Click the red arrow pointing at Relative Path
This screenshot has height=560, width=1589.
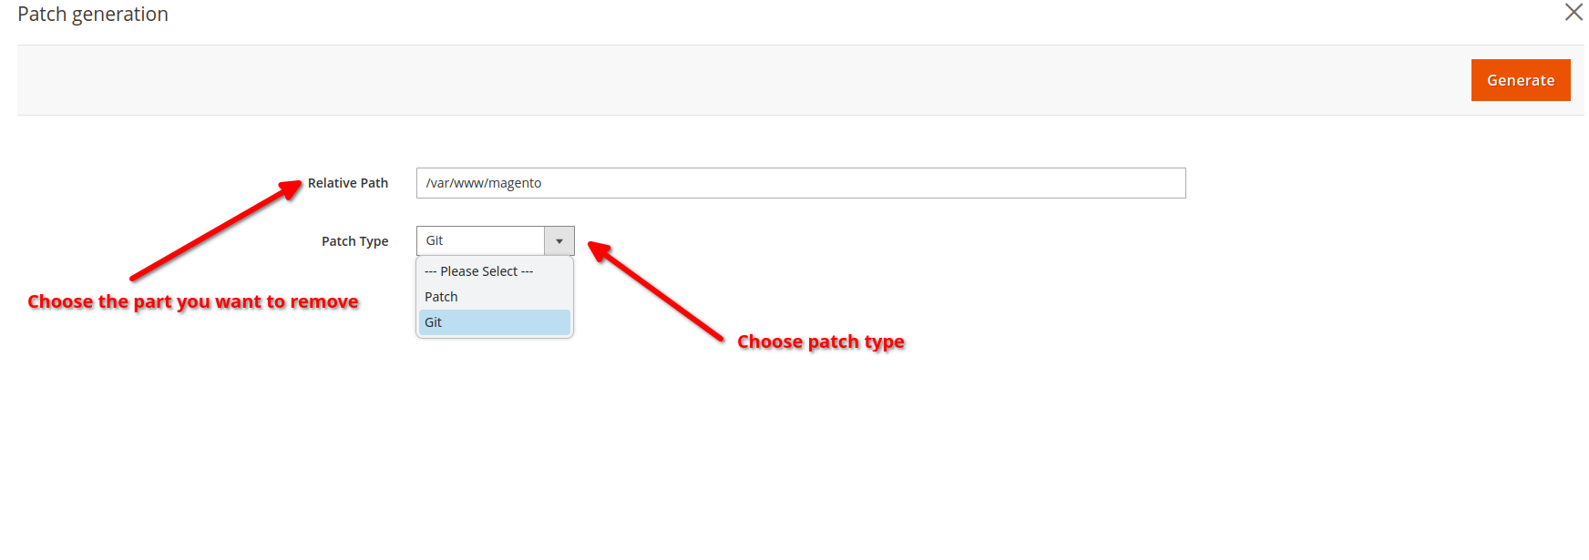pos(216,231)
